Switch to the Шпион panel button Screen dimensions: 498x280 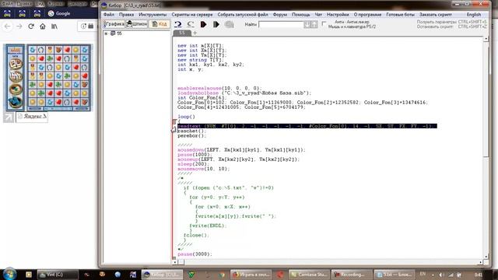click(x=137, y=24)
